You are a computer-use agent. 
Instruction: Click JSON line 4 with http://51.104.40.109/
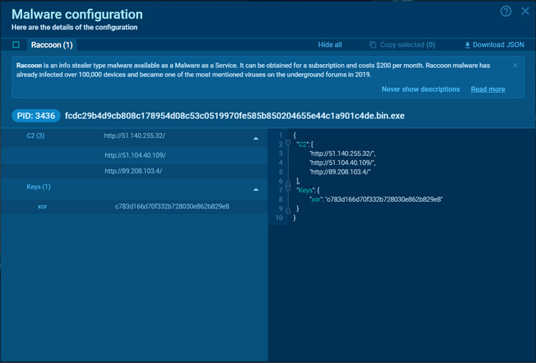pos(342,163)
